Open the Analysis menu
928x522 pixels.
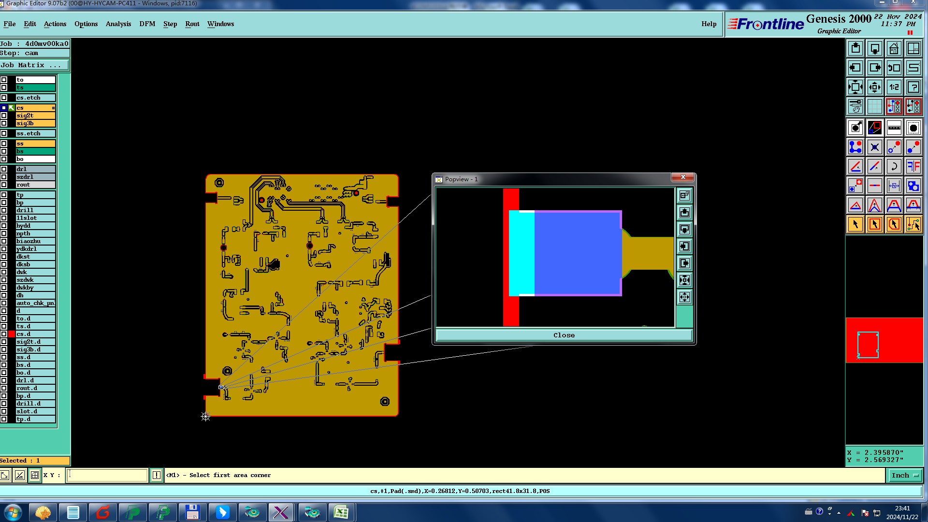pyautogui.click(x=118, y=24)
